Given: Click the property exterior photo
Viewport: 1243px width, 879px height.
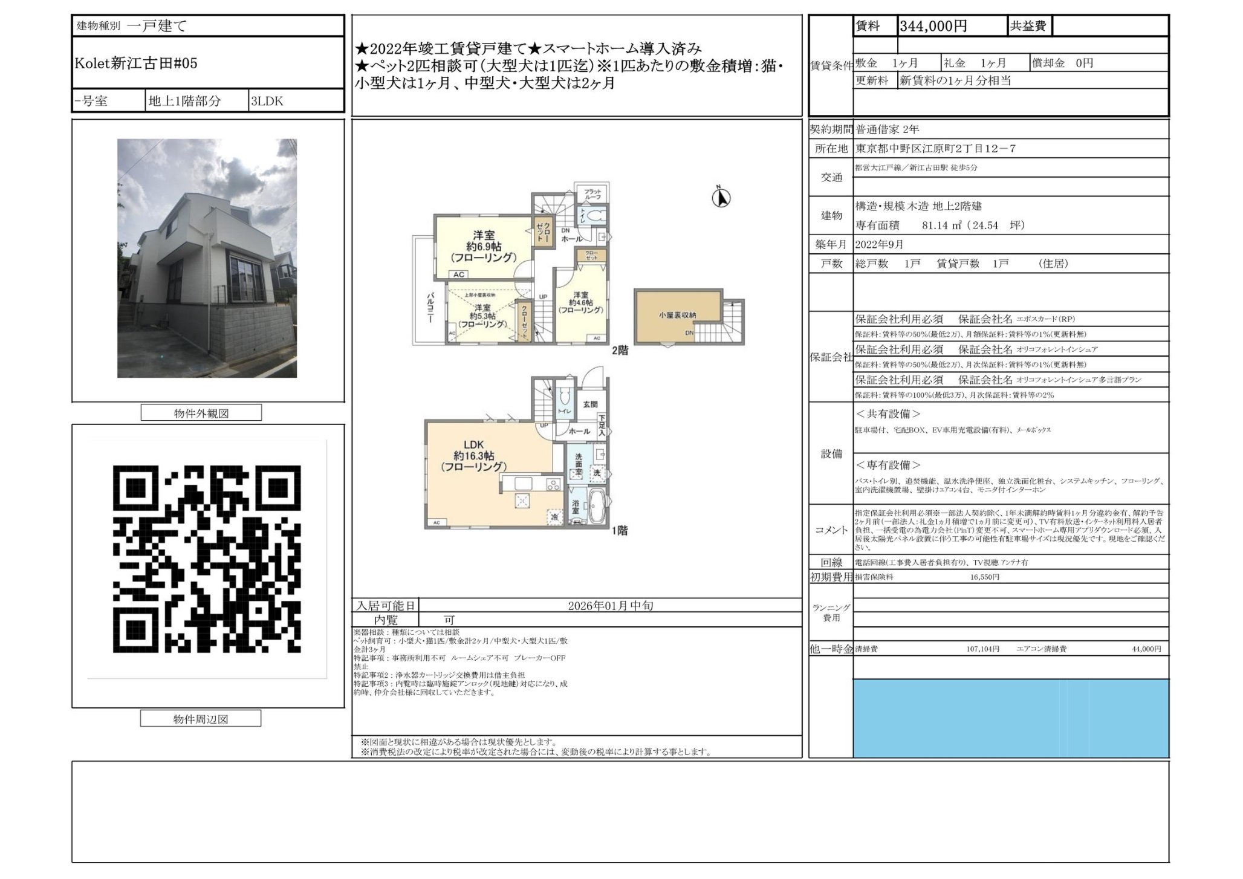Looking at the screenshot, I should point(207,258).
